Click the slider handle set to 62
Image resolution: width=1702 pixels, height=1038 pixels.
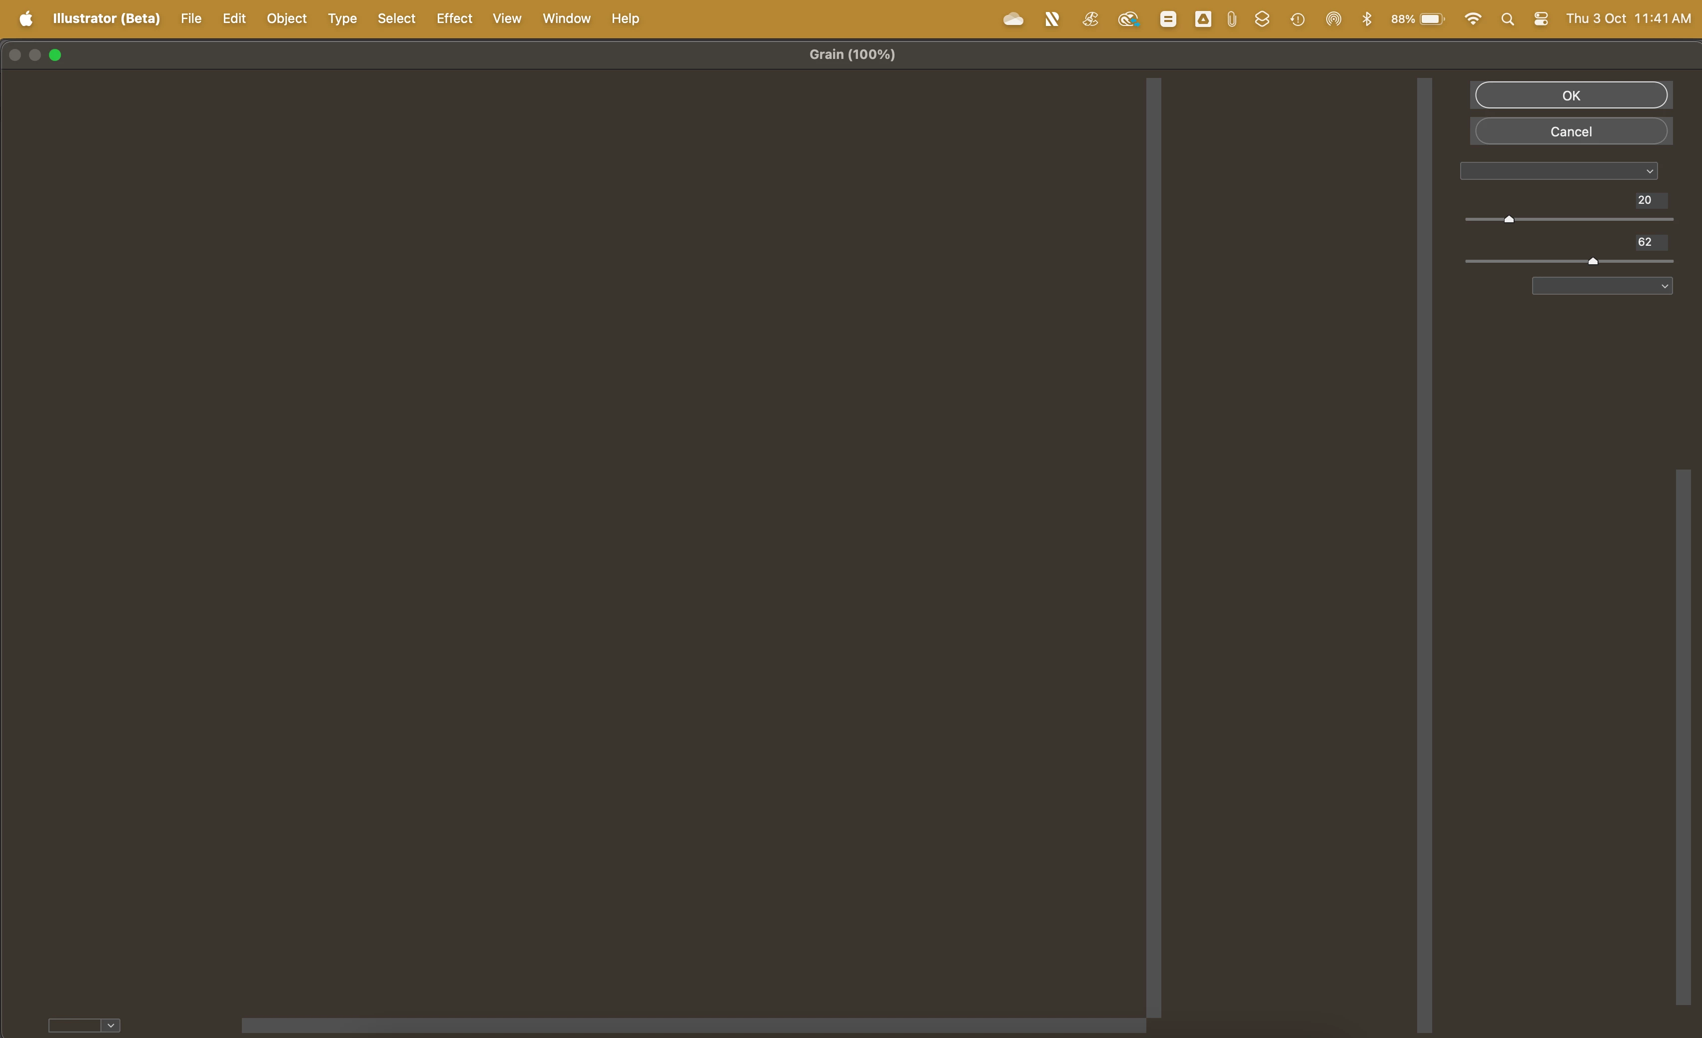click(1592, 261)
